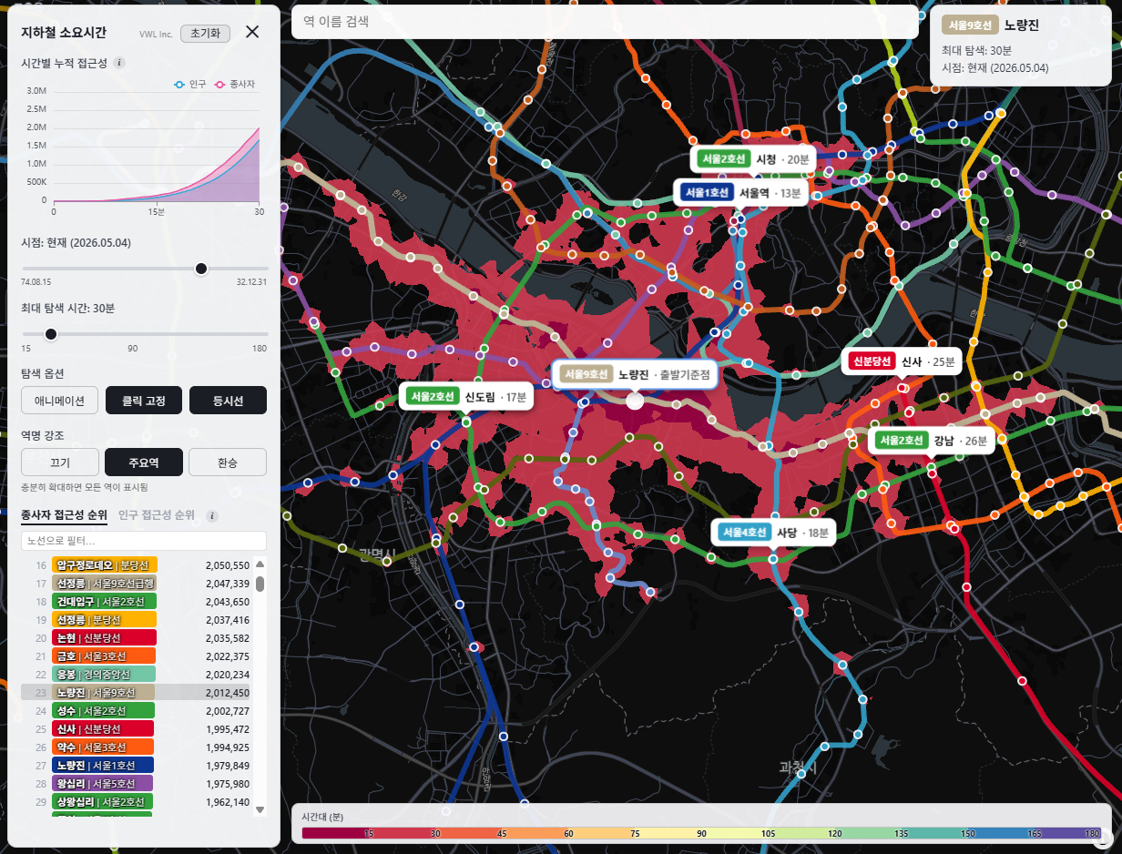Screen dimensions: 1122x854
Task: Click ranking list scroll down arrow
Action: point(260,808)
